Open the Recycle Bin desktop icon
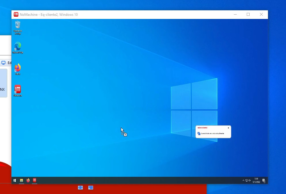 coord(17,25)
